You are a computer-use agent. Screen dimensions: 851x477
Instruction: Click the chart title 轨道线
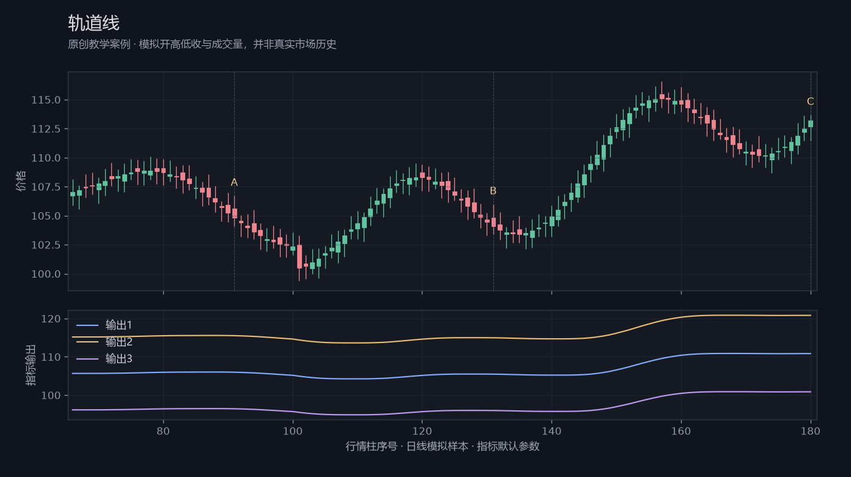pyautogui.click(x=94, y=23)
